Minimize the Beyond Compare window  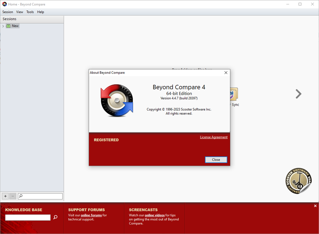click(x=288, y=4)
